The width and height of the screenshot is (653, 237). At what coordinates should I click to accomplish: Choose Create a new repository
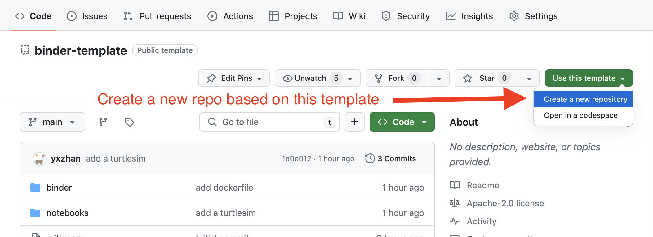[x=583, y=99]
